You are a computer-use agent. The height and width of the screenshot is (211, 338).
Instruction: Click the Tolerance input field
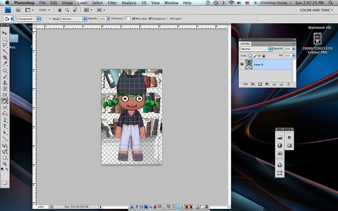tap(127, 19)
